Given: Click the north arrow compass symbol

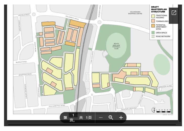Looking at the screenshot, I should click(154, 110).
